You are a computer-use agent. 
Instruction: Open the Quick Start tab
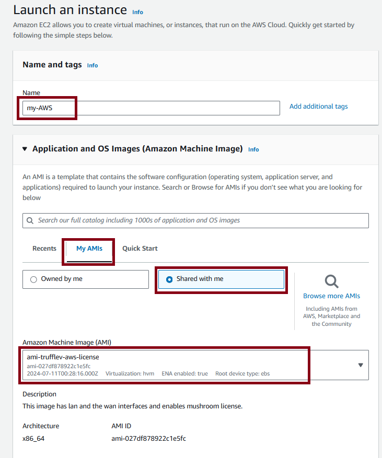[x=140, y=249]
